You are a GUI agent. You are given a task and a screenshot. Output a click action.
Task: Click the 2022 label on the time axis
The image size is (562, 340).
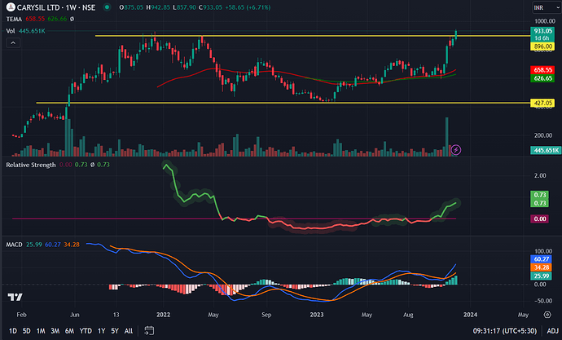point(163,315)
